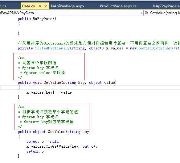Screen dimensions: 180x163
Task: Close the Data.cs tab
Action: tap(46, 6)
